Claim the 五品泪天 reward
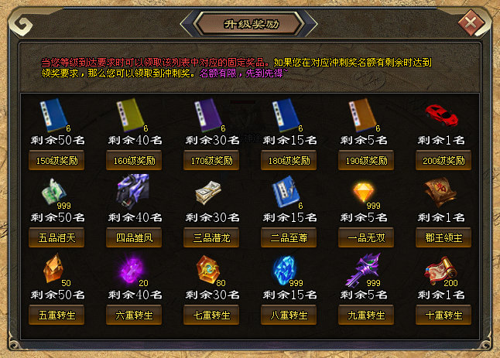The height and width of the screenshot is (358, 500). pos(57,237)
